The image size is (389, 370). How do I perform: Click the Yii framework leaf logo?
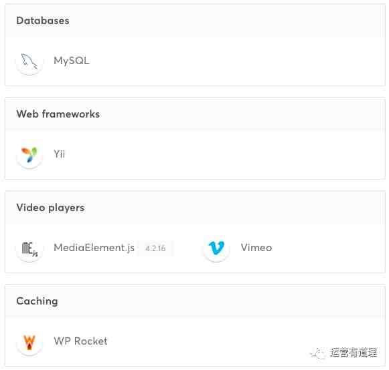(x=29, y=155)
